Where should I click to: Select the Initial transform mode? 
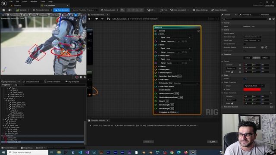[x=248, y=58]
